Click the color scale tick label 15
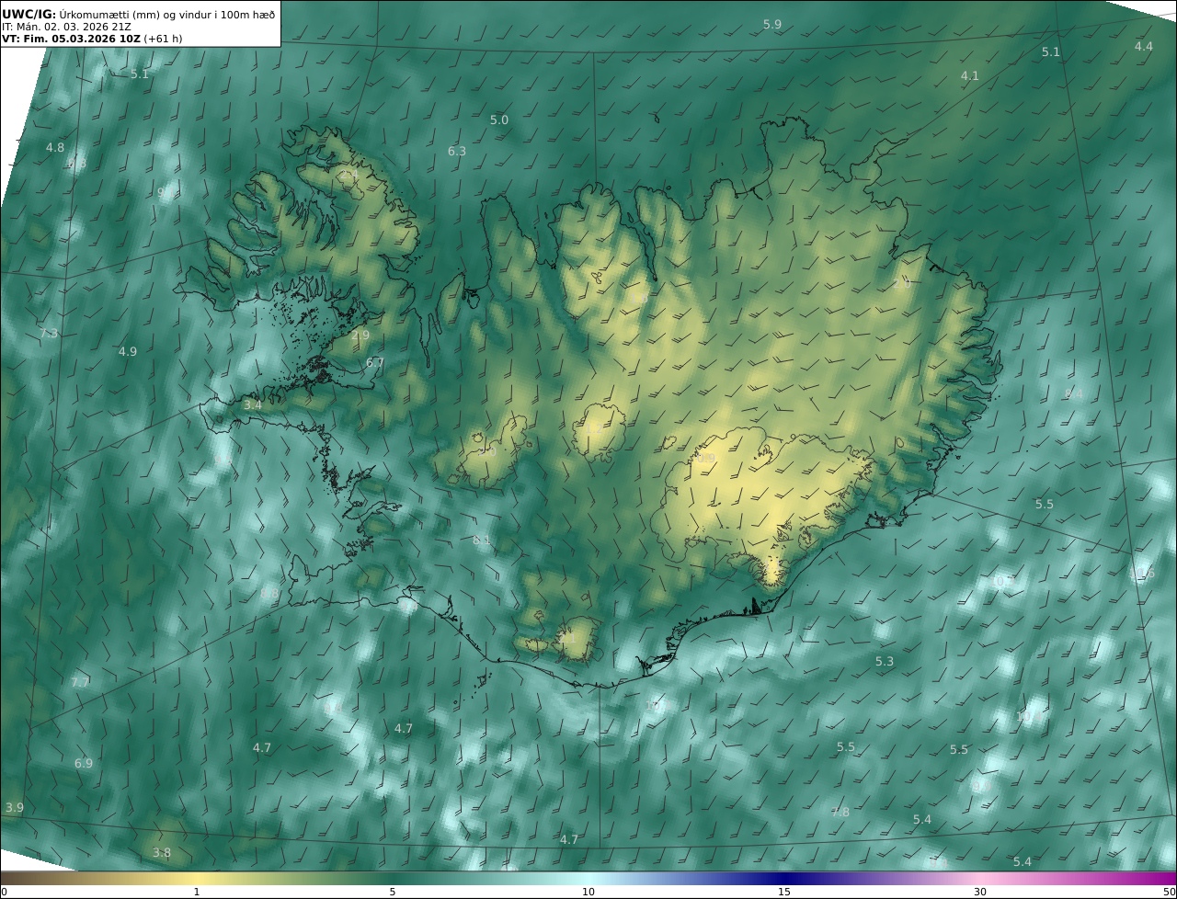This screenshot has width=1177, height=899. click(784, 892)
